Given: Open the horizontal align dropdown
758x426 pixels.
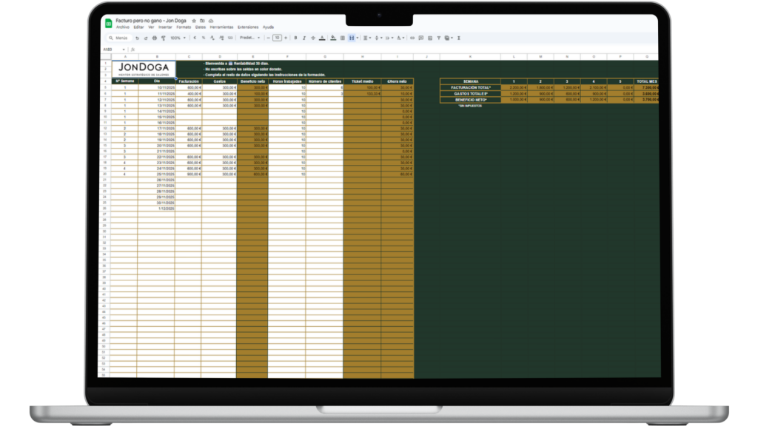Looking at the screenshot, I should pyautogui.click(x=367, y=38).
